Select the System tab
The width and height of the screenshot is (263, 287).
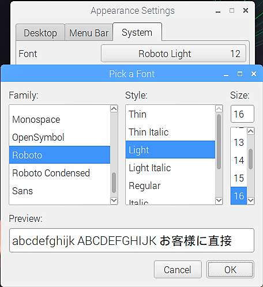point(137,32)
